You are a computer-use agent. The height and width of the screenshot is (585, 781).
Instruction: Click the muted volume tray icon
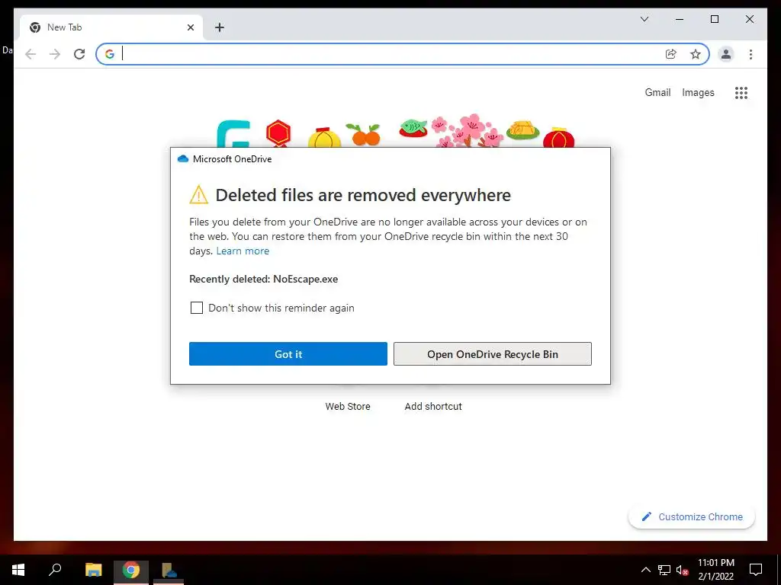[x=683, y=570]
